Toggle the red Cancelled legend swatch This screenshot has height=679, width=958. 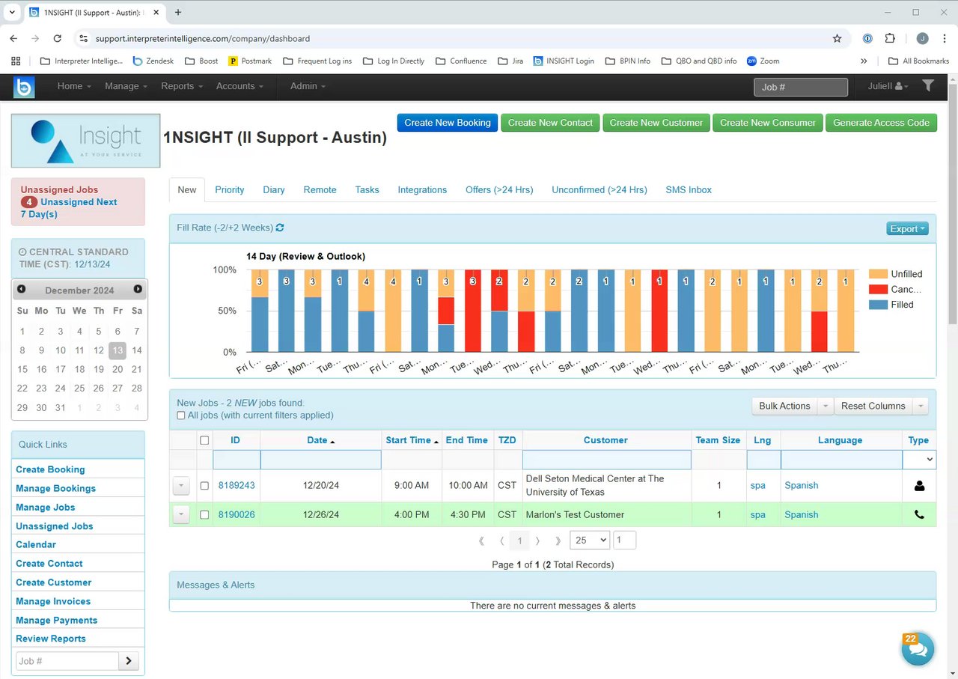877,289
